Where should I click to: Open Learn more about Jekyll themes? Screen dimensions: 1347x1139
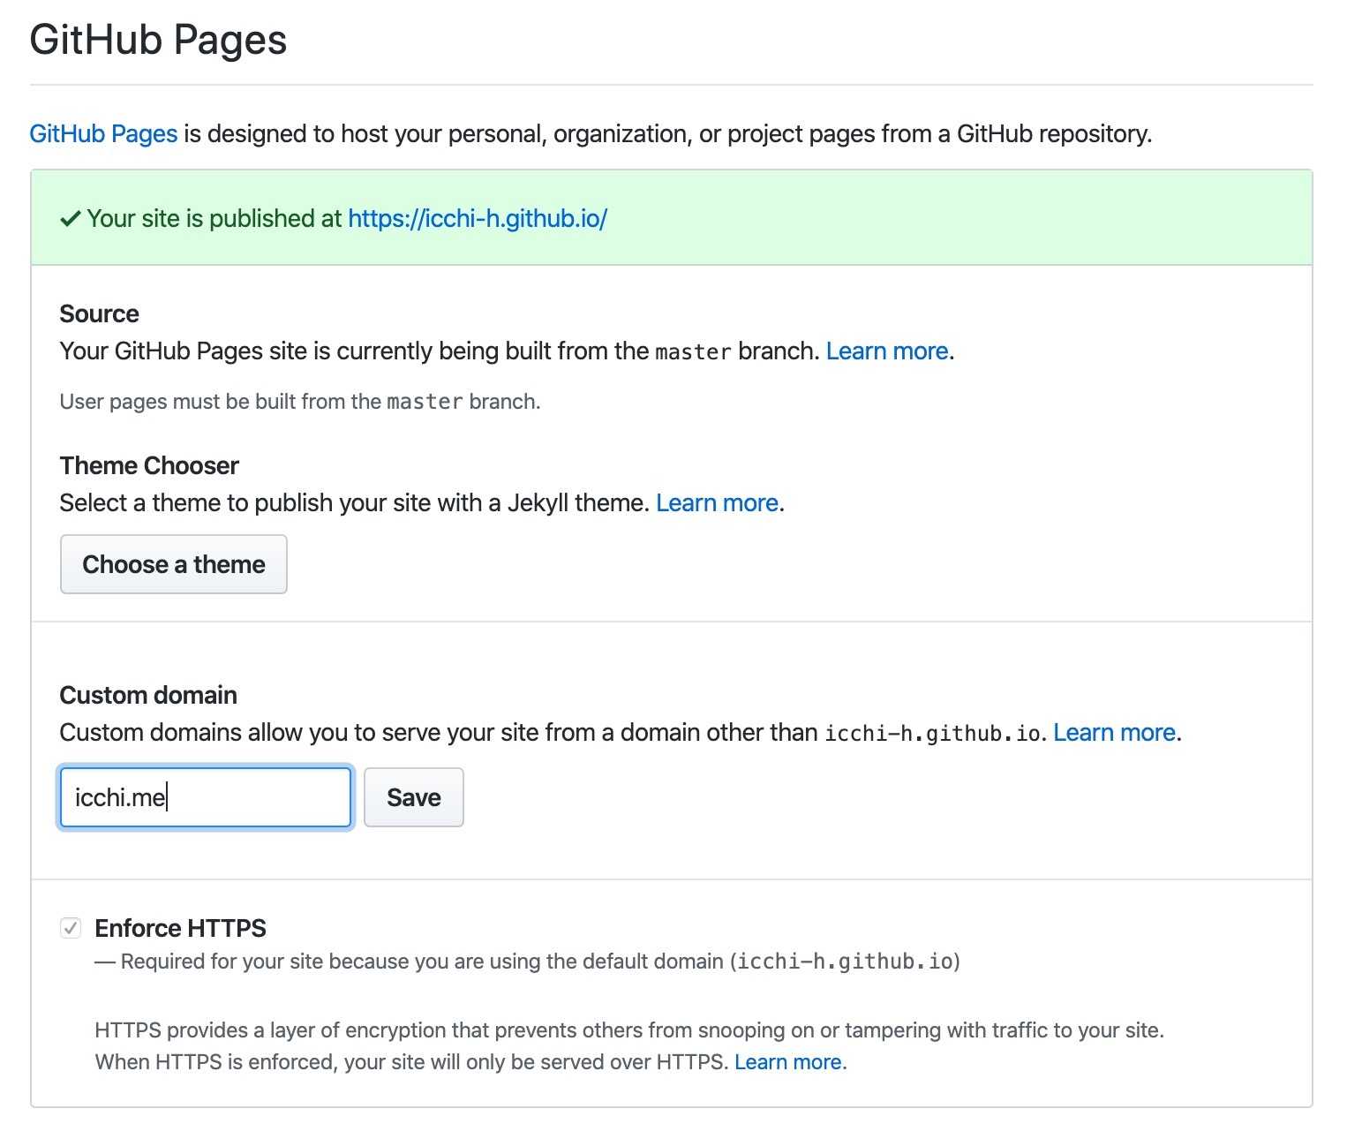(717, 502)
